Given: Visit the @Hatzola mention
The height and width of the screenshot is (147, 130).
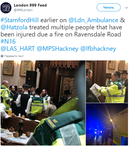Looking at the screenshot, I should [14, 27].
